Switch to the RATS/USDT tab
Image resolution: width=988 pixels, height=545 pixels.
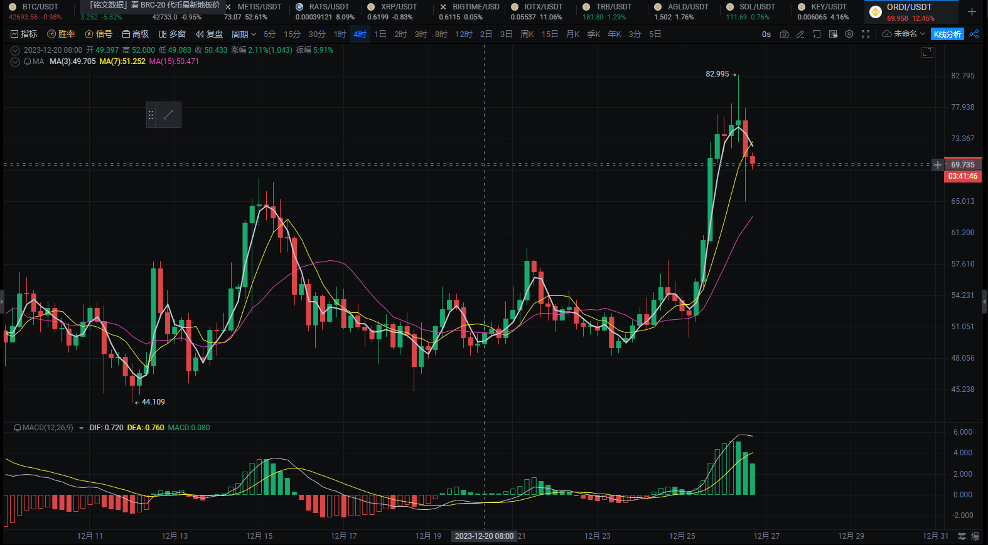(x=325, y=11)
